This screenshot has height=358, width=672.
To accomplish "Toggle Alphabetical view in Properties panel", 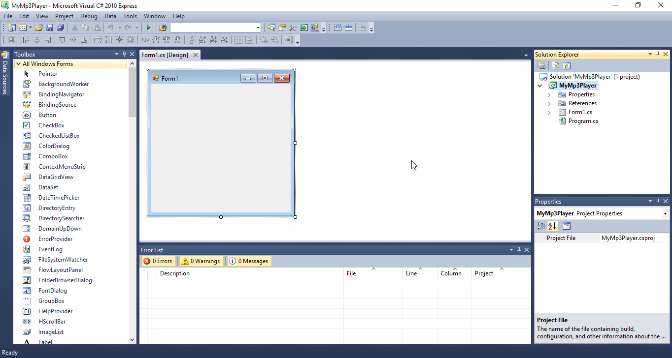I will 552,226.
